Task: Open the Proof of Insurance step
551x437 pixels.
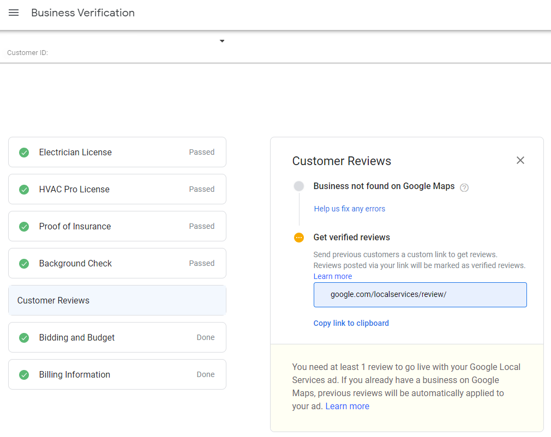Action: pyautogui.click(x=117, y=227)
